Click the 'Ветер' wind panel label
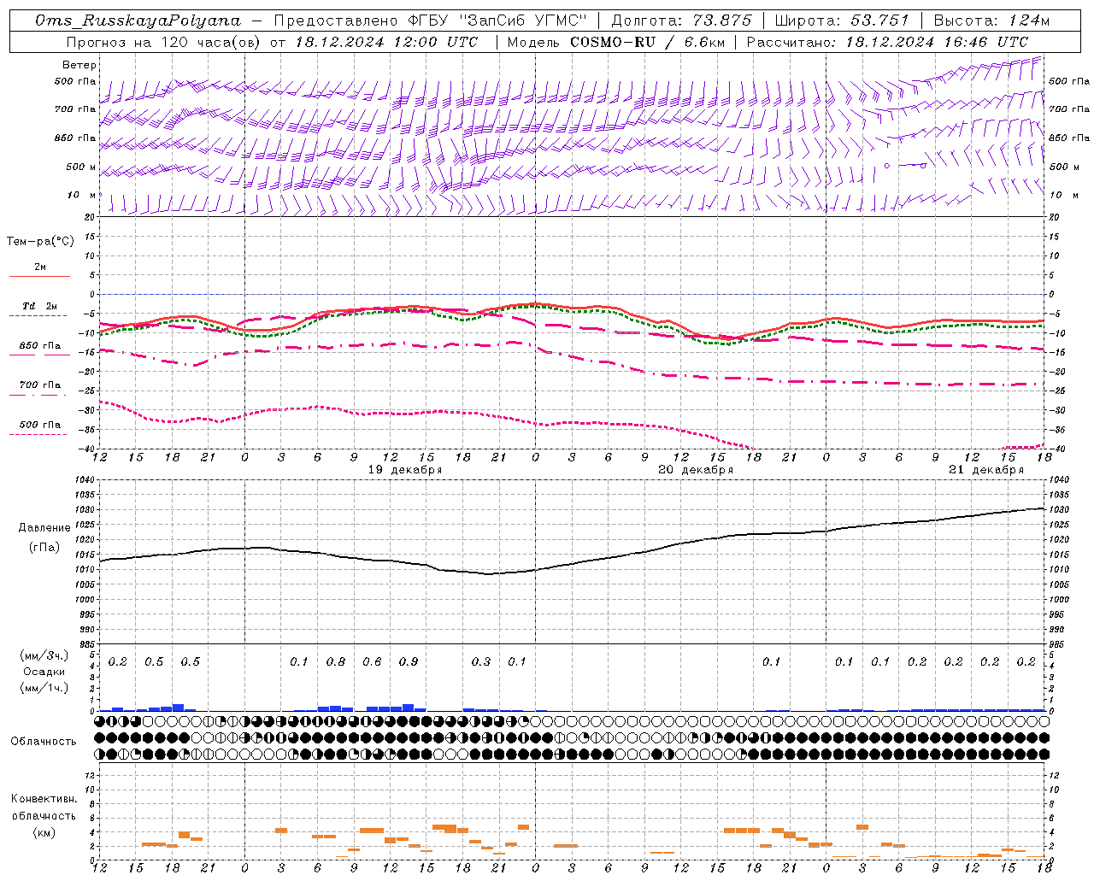Image resolution: width=1094 pixels, height=875 pixels. 79,65
